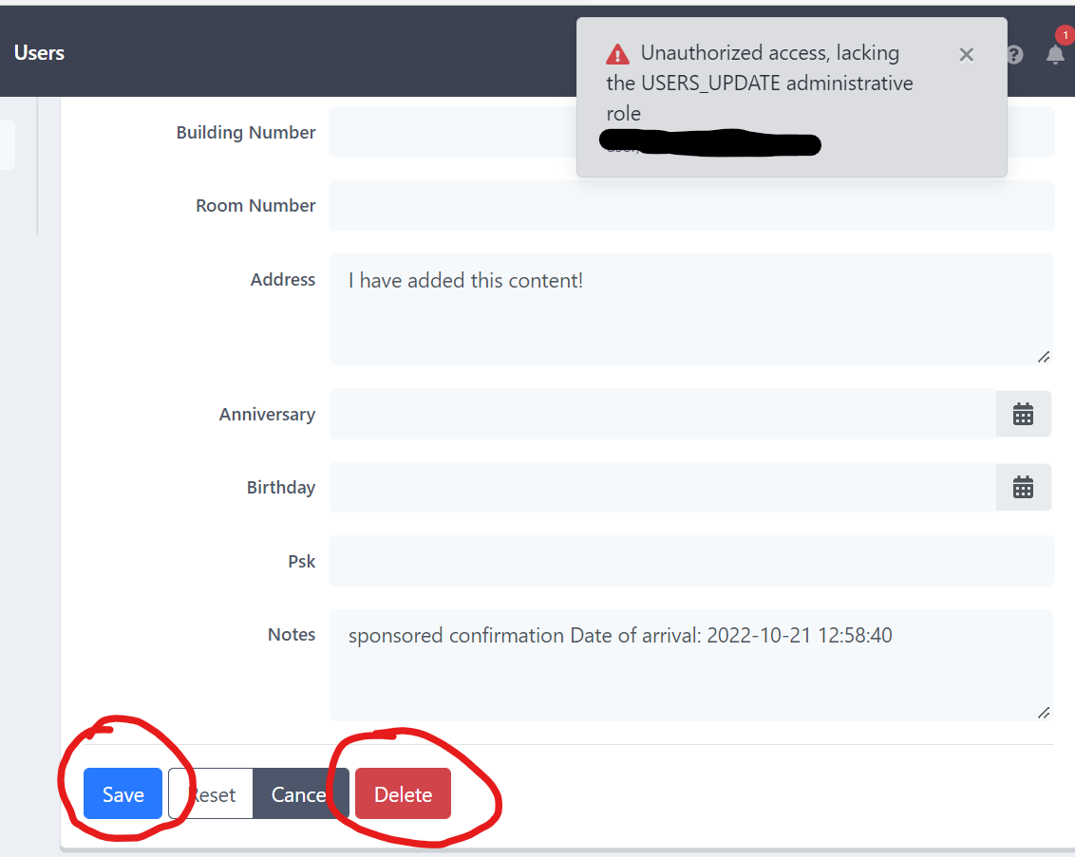Click the Anniversary label
This screenshot has height=857, width=1075.
pos(267,415)
